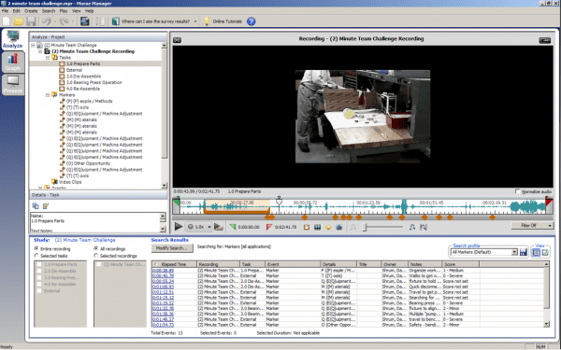The height and width of the screenshot is (350, 561).
Task: Open the Create menu
Action: [x=31, y=11]
